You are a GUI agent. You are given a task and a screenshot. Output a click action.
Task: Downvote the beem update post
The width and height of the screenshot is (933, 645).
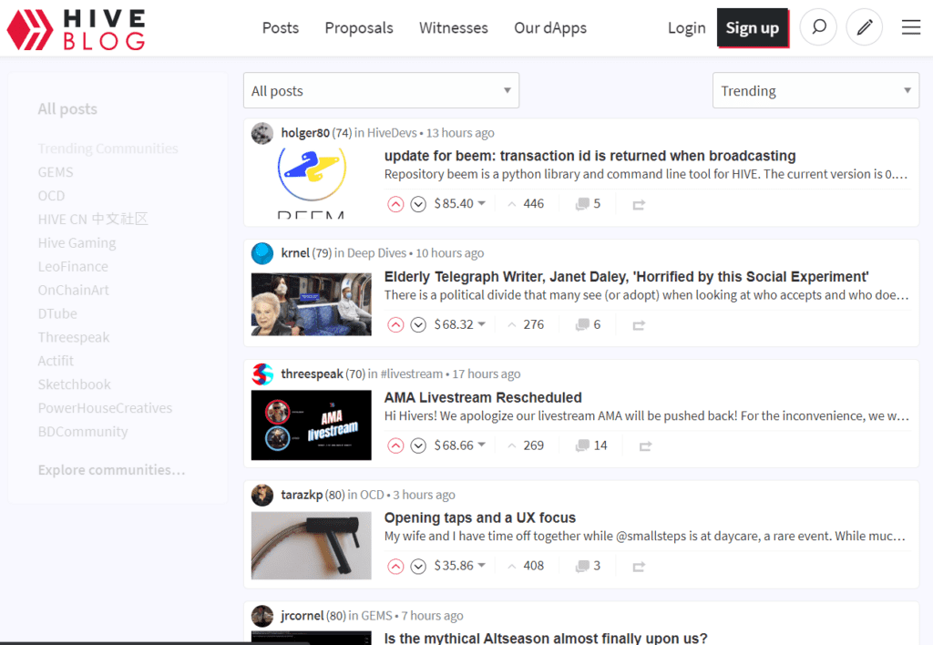418,204
